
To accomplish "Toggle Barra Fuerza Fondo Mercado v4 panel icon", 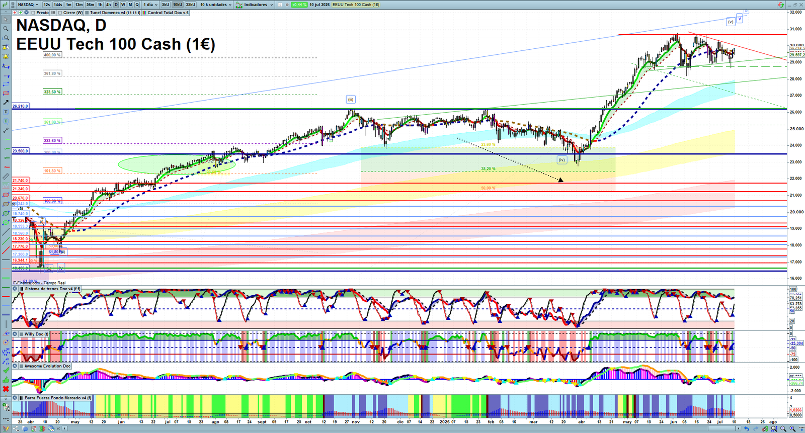I will tap(21, 398).
